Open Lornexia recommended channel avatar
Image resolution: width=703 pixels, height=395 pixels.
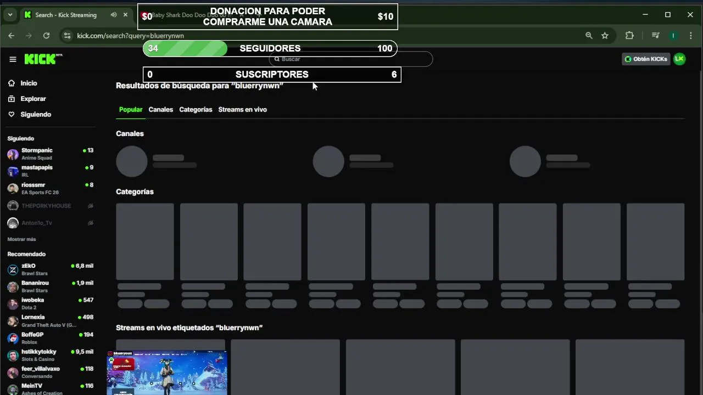(13, 321)
